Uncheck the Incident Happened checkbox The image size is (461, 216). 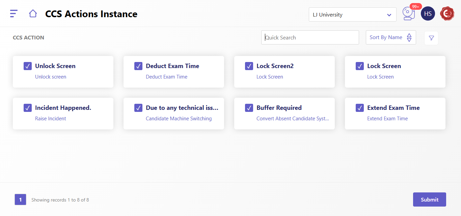pos(28,108)
